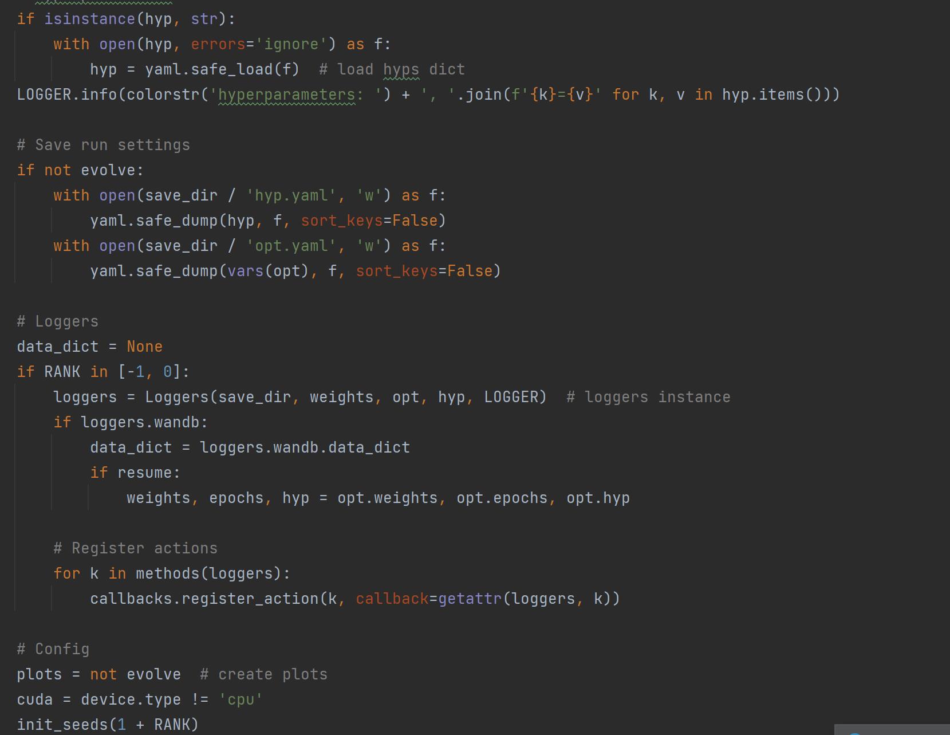Click "hyp.items()" at the end of the LOGGER line

[772, 95]
